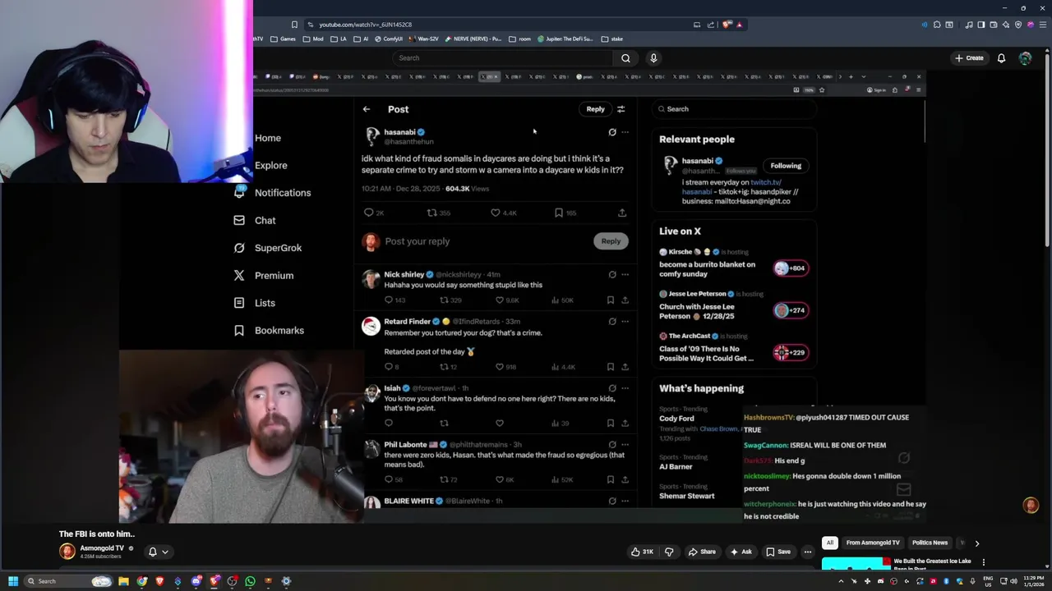Open ComfyUI bookmark link
Image resolution: width=1052 pixels, height=591 pixels.
[390, 39]
